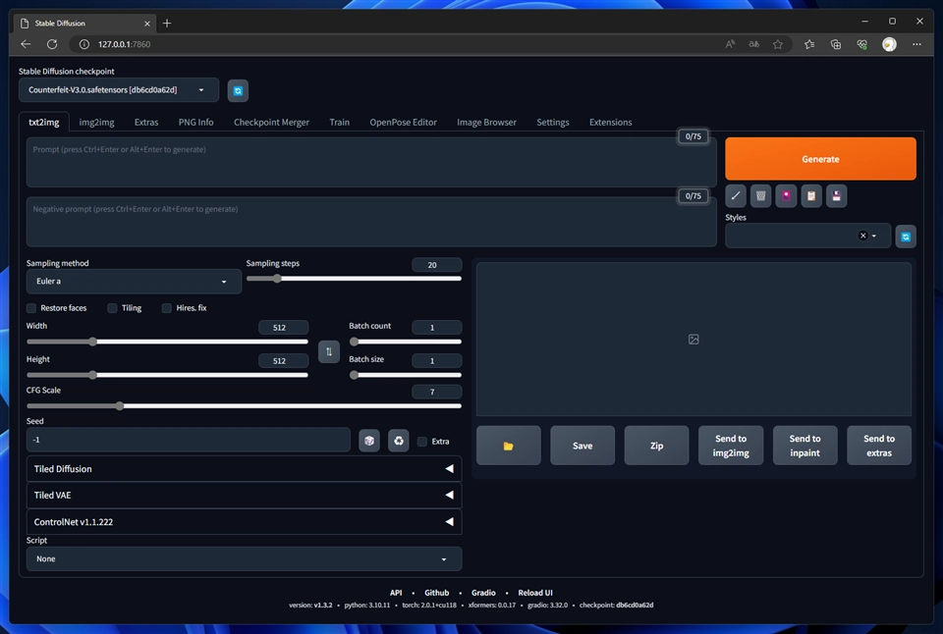Screen dimensions: 943x634
Task: Open the Checkpoint Merger tab
Action: pos(271,122)
